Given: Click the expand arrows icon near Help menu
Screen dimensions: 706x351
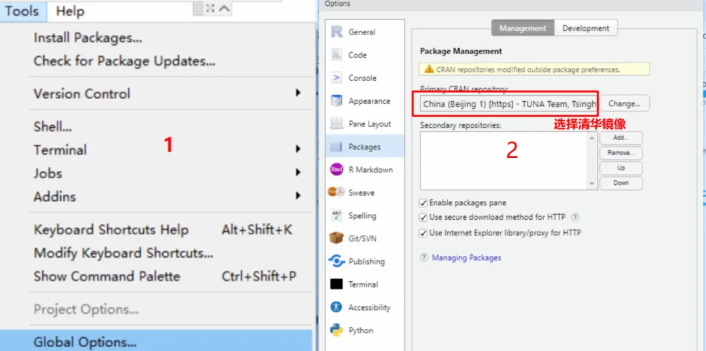Looking at the screenshot, I should [x=210, y=8].
